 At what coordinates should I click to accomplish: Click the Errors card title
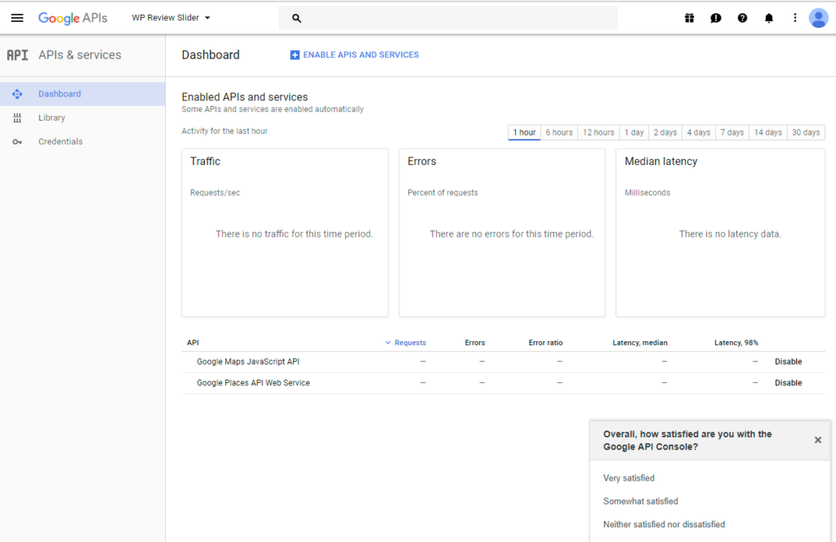[422, 162]
